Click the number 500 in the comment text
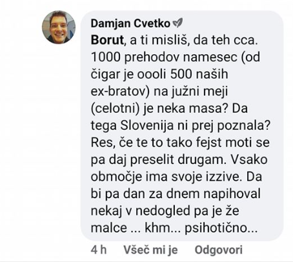This screenshot has height=262, width=293. coord(181,74)
